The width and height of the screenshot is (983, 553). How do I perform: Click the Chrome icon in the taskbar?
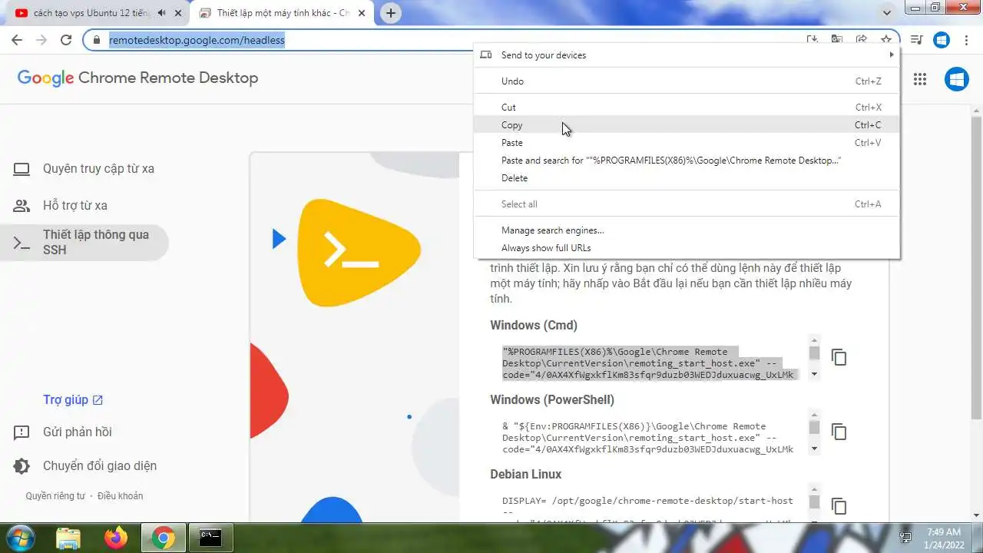[163, 538]
